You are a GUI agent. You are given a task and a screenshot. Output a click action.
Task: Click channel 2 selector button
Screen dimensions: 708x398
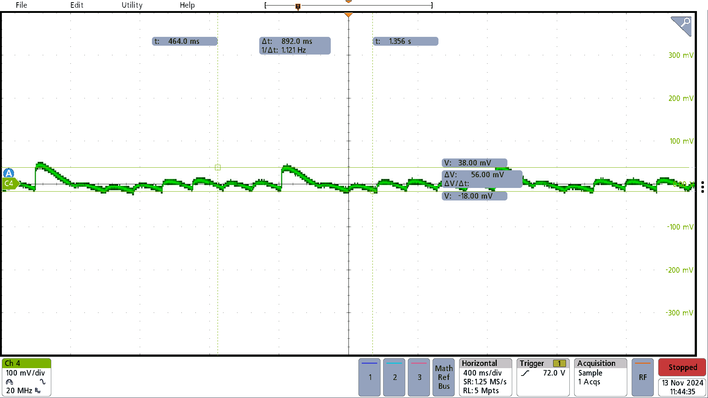[x=395, y=376]
